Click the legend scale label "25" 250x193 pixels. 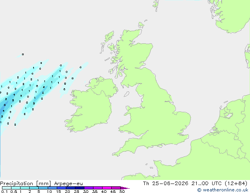tap(76, 191)
